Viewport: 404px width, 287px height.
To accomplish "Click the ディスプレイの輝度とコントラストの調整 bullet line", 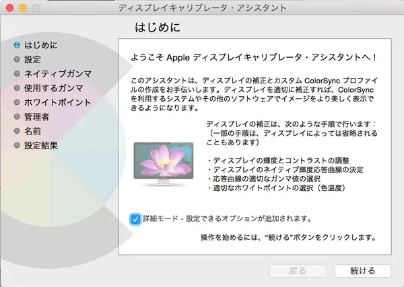I will 277,161.
